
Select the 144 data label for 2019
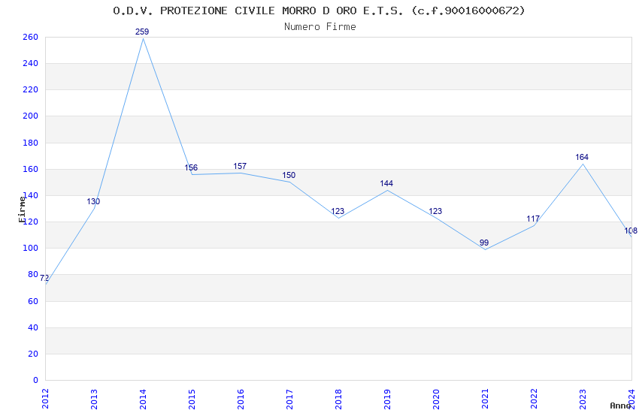(x=386, y=183)
